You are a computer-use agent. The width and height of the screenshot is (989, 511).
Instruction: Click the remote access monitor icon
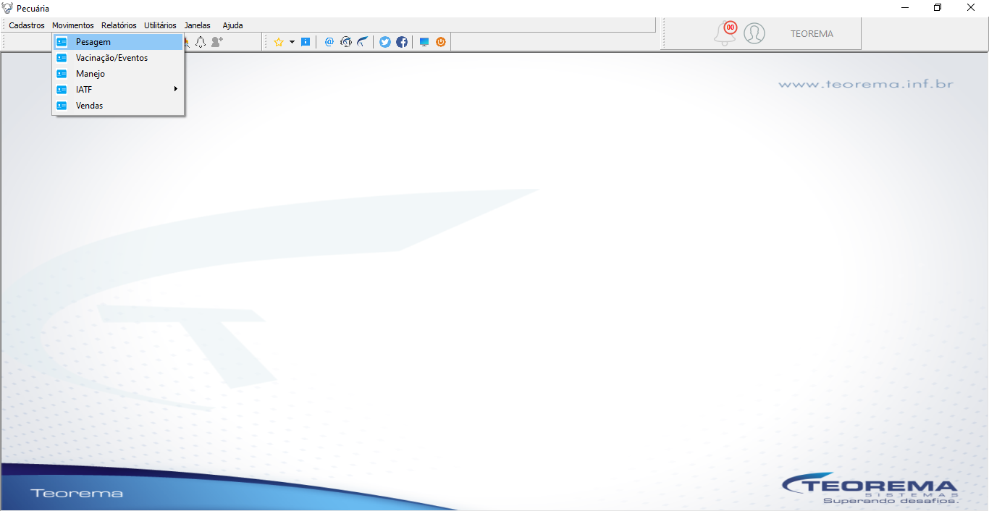(424, 42)
